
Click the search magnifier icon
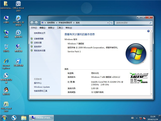(x=150, y=23)
